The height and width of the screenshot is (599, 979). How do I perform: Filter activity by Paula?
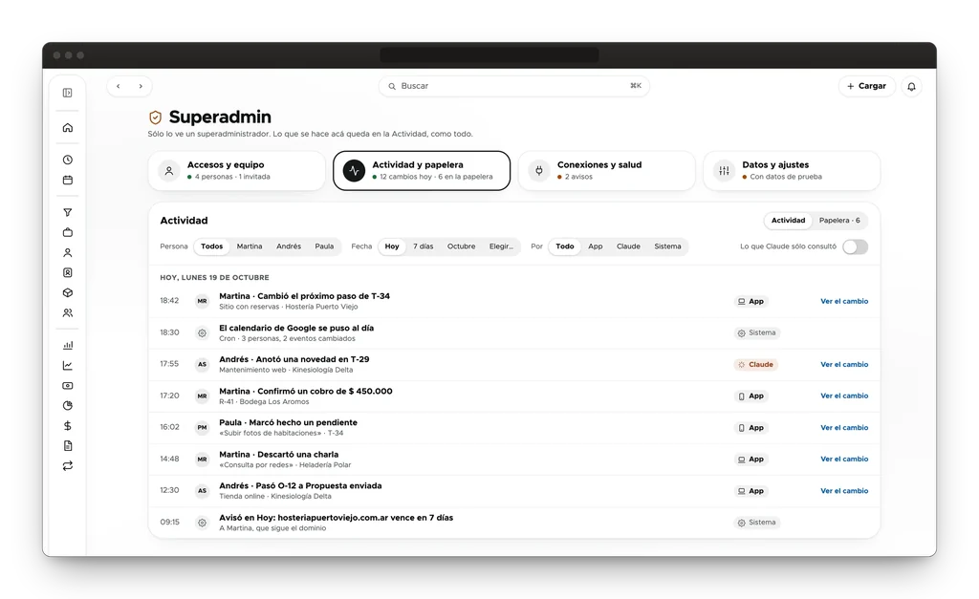[x=324, y=246]
